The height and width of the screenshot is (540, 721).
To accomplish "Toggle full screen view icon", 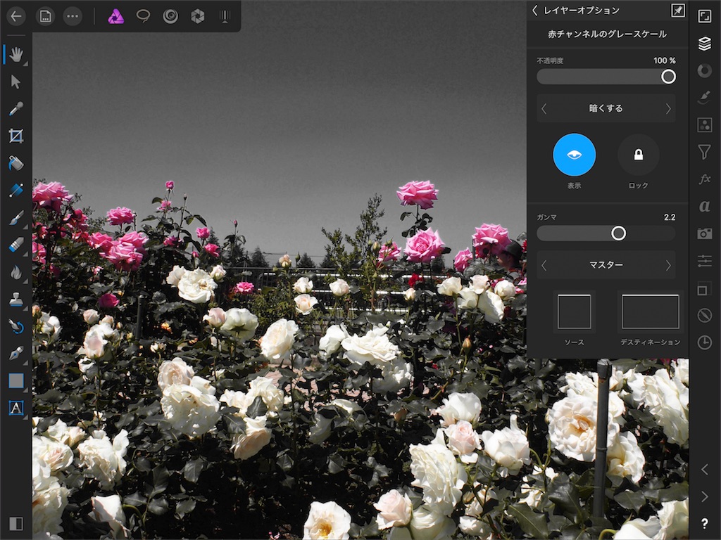I will tap(704, 17).
